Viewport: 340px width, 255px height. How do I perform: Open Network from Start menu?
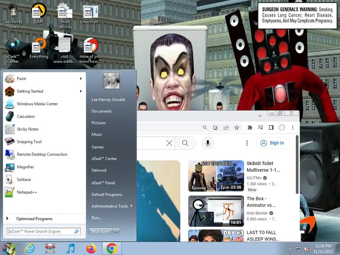[x=99, y=170]
